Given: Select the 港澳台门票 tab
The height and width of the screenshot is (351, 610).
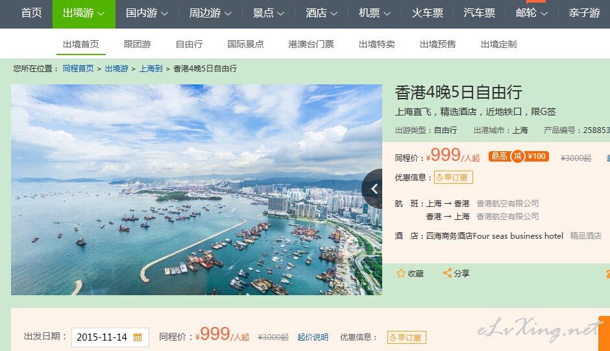Looking at the screenshot, I should point(311,44).
